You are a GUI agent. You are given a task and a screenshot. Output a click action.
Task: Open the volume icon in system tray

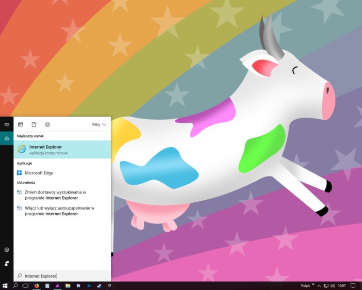(333, 286)
